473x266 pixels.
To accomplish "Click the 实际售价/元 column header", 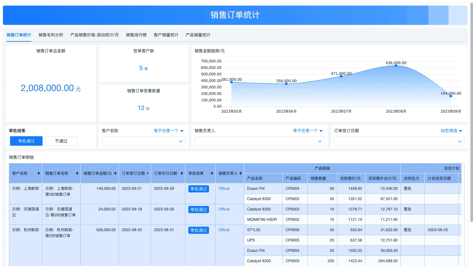I will 351,179.
